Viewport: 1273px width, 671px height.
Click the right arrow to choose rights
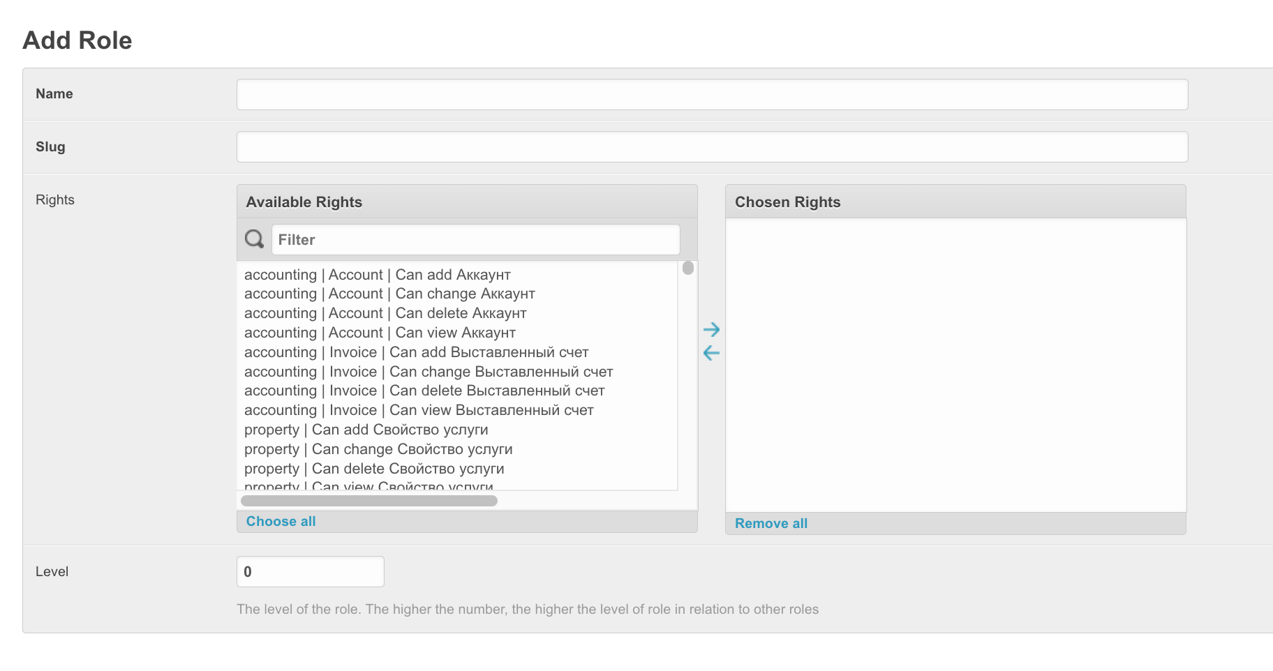pyautogui.click(x=711, y=329)
